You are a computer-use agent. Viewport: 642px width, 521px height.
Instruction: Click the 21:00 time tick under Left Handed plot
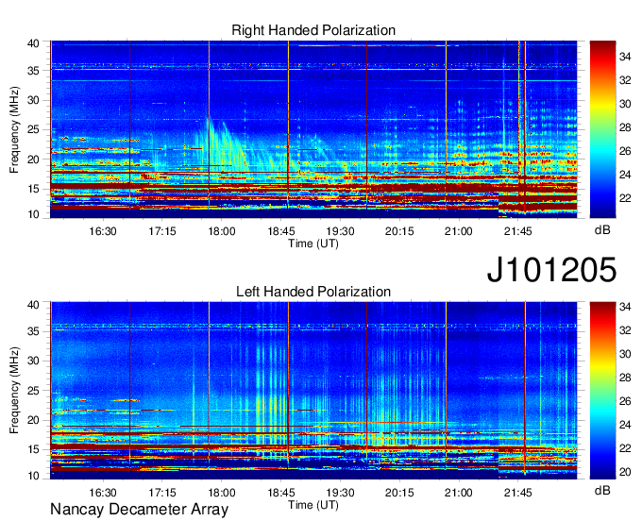coord(459,493)
